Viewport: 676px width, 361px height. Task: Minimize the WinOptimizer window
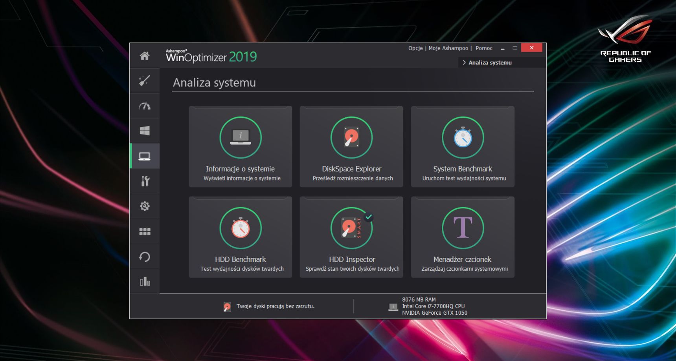coord(503,48)
